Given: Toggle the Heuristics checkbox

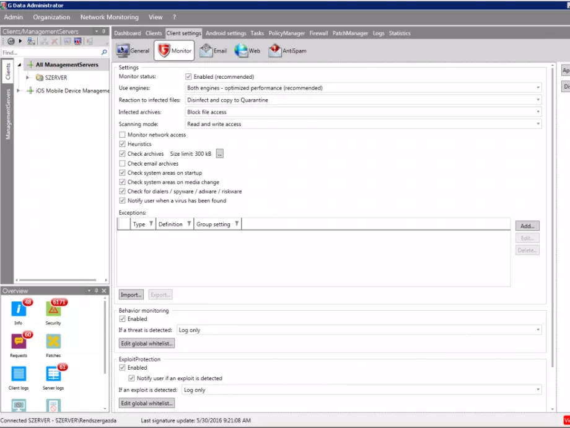Looking at the screenshot, I should 122,144.
